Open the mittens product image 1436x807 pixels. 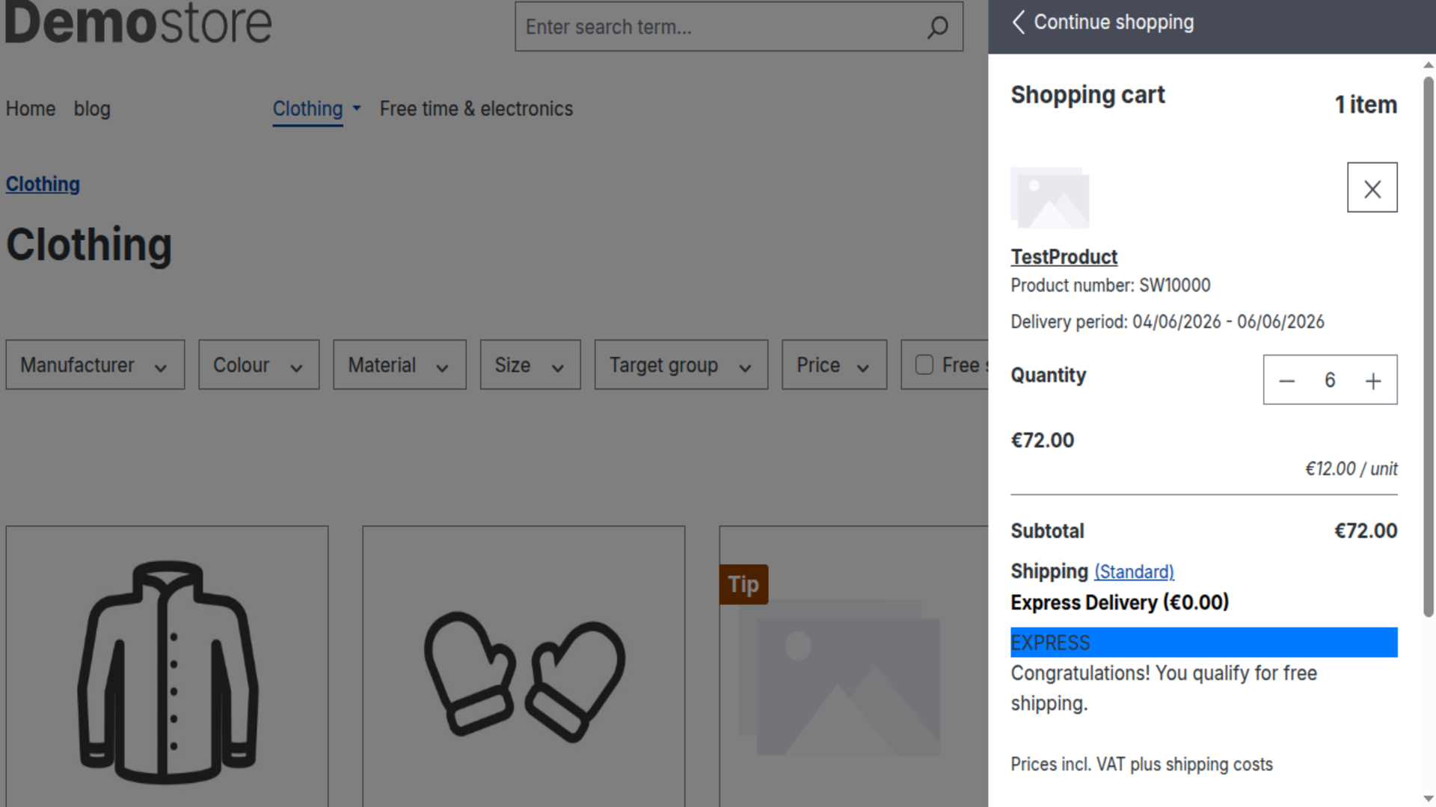click(524, 676)
